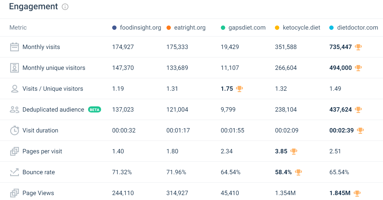383x200 pixels.
Task: Click the Visits / Unique visitors label
Action: click(53, 89)
